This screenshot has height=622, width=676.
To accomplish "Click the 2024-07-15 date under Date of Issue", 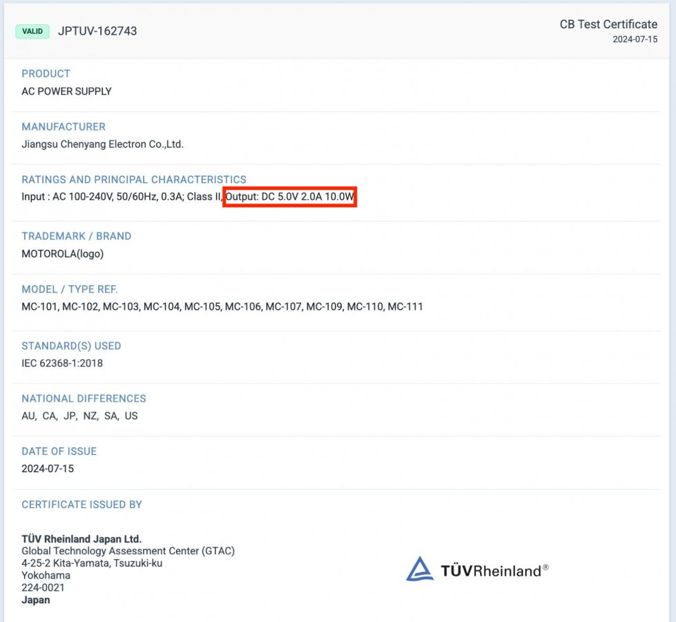I will click(48, 469).
